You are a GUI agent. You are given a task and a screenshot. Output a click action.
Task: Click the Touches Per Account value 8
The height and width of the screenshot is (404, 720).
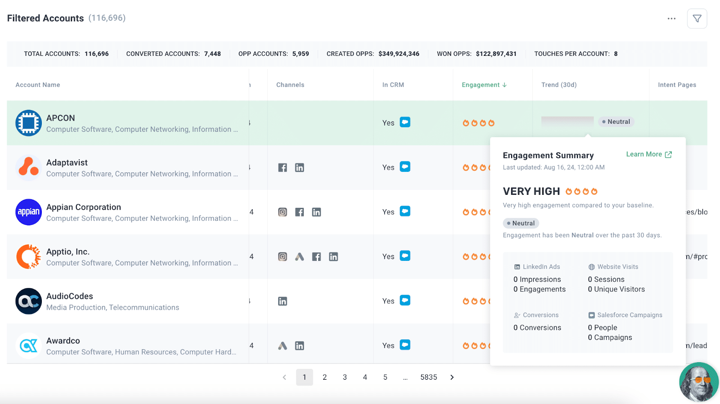pyautogui.click(x=616, y=54)
